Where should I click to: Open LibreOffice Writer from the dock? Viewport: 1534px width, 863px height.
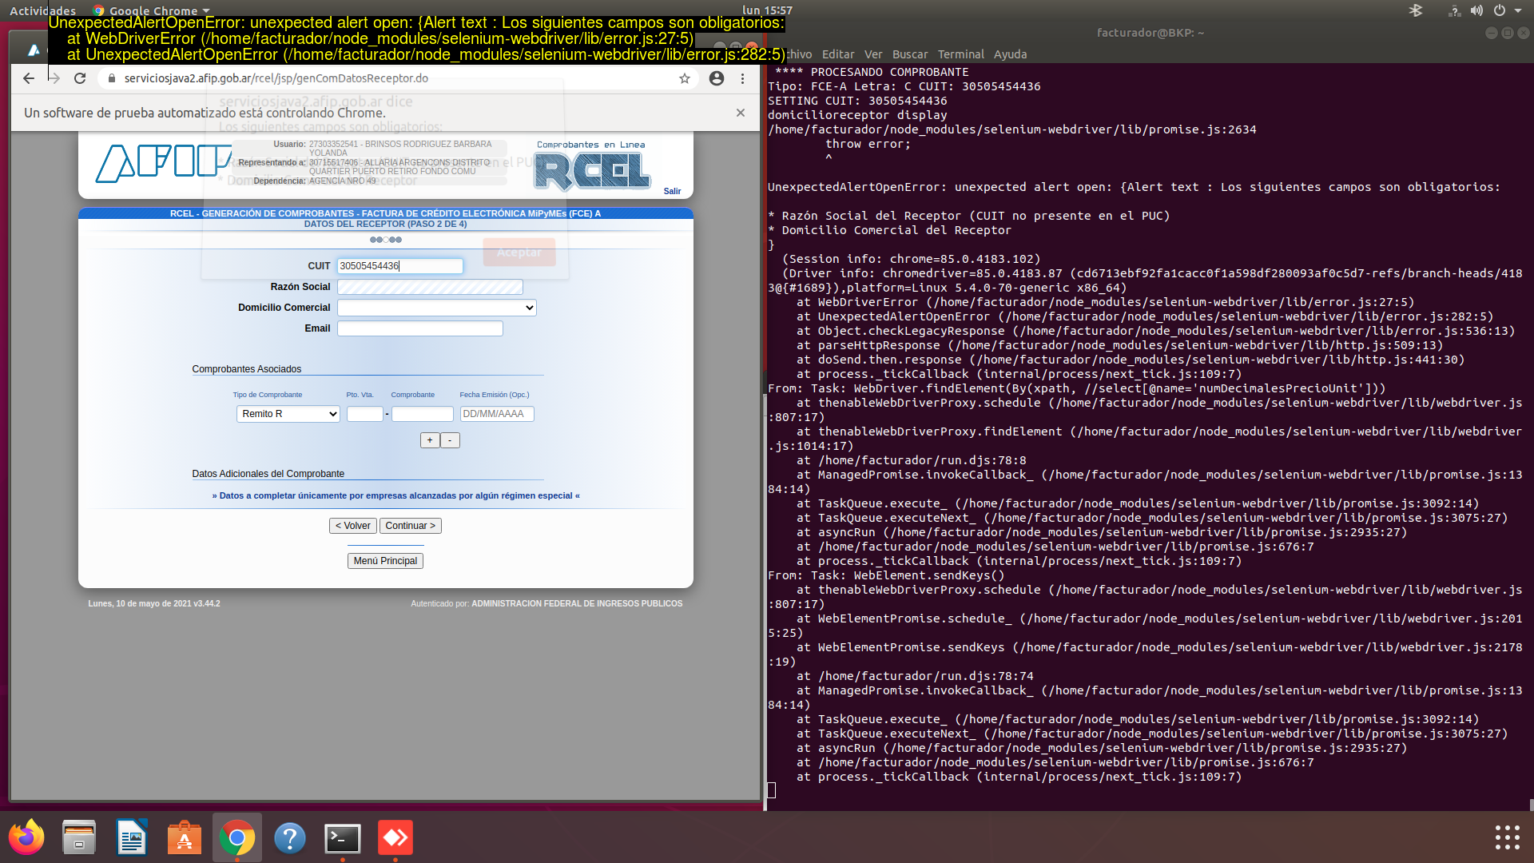tap(132, 837)
